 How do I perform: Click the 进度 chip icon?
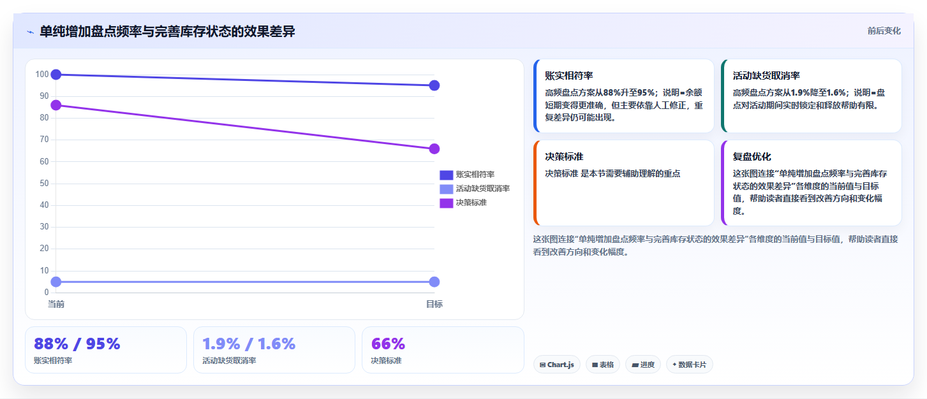(x=635, y=365)
